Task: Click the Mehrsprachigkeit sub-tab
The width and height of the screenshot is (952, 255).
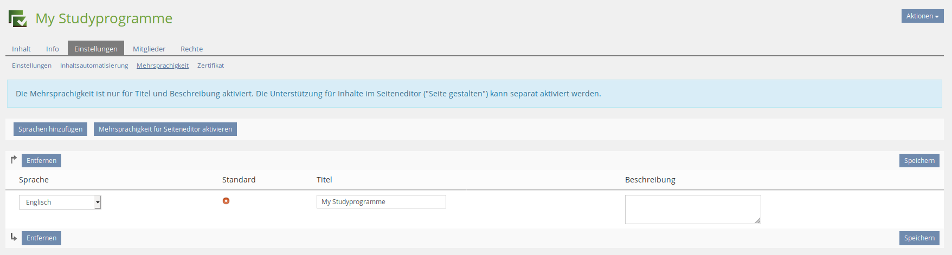Action: (163, 66)
